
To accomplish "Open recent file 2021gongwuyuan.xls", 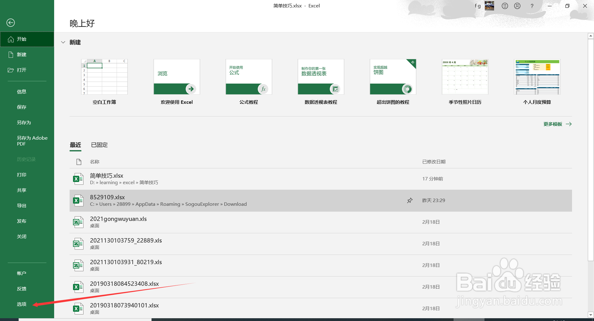I will pyautogui.click(x=321, y=222).
